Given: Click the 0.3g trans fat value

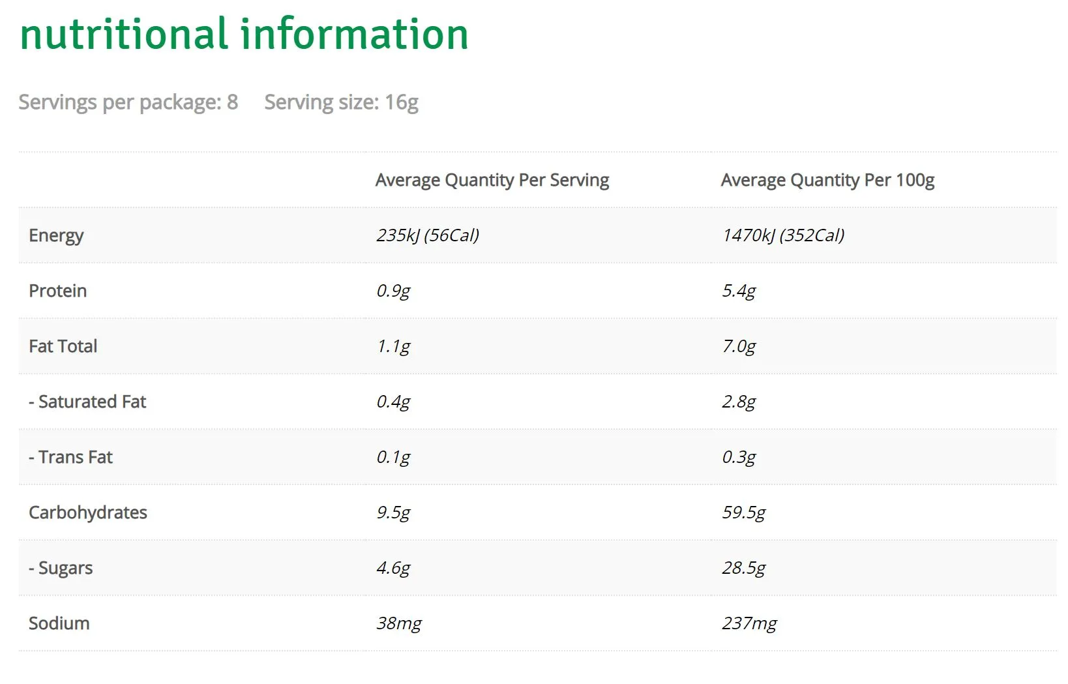Looking at the screenshot, I should 739,457.
